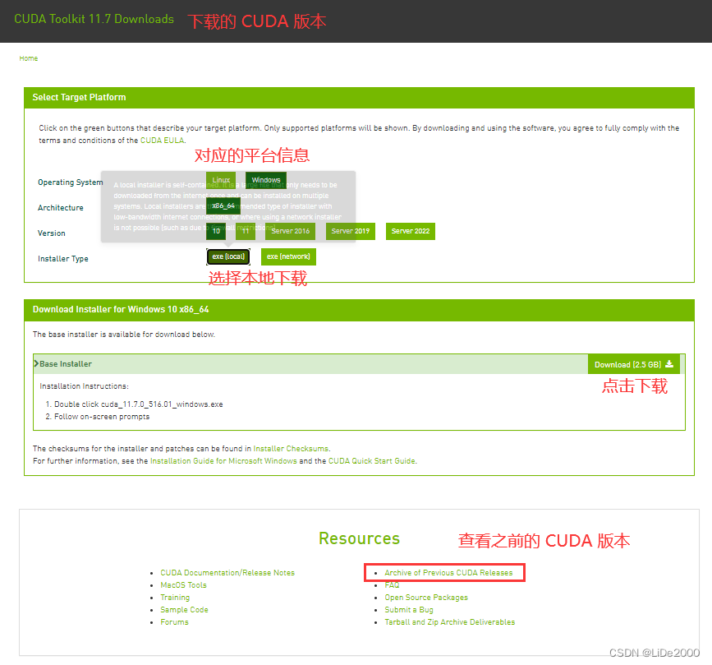The height and width of the screenshot is (665, 712).
Task: Open Installation Guide for Microsoft Windows
Action: tap(223, 461)
